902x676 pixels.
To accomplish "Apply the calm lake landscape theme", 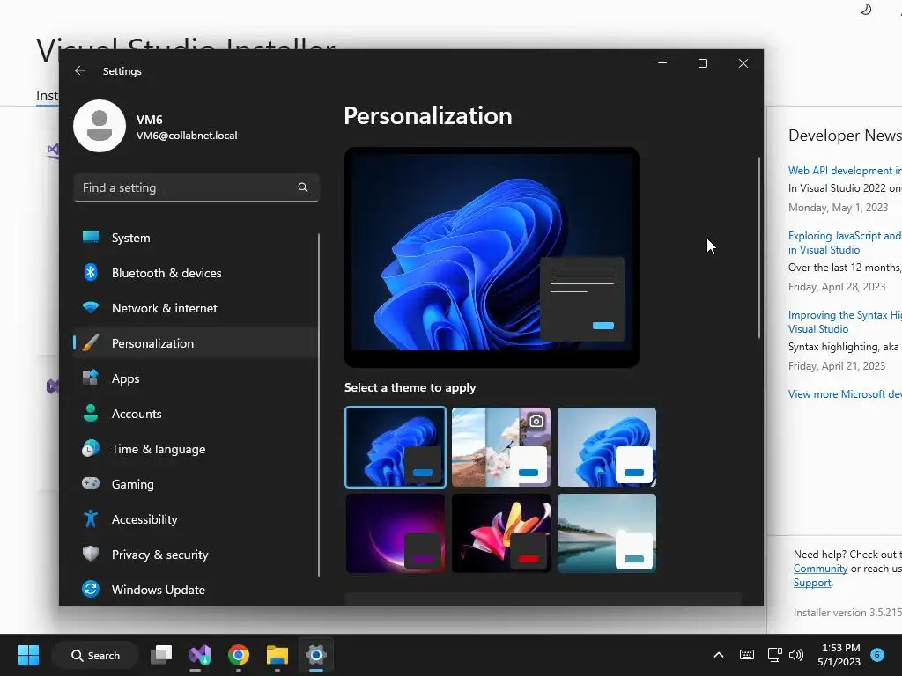I will (607, 533).
